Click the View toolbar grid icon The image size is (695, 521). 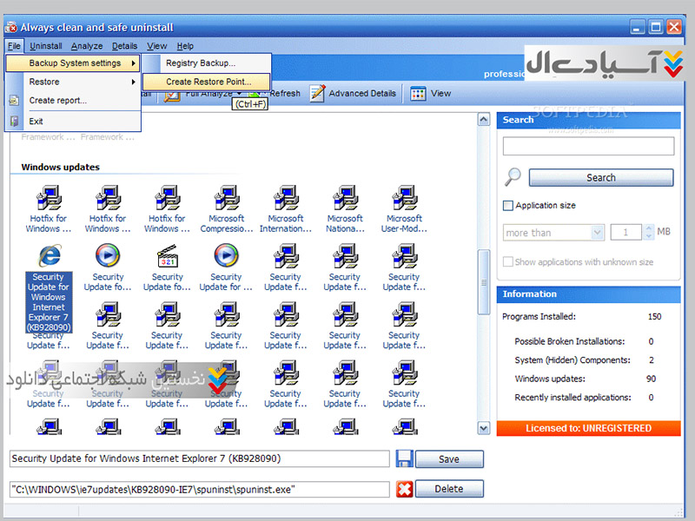[418, 94]
